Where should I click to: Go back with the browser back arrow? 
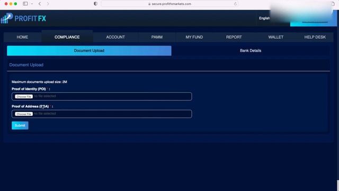tap(40, 4)
